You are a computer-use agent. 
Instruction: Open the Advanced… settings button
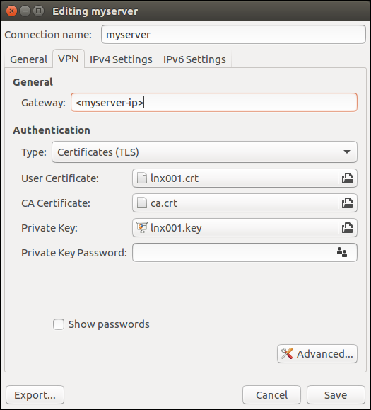(317, 353)
